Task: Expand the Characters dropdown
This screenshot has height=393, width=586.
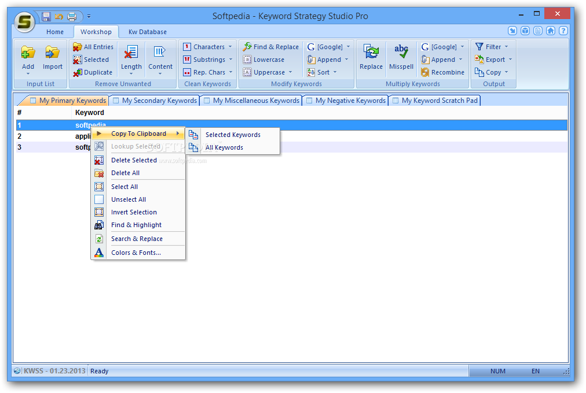Action: point(230,47)
